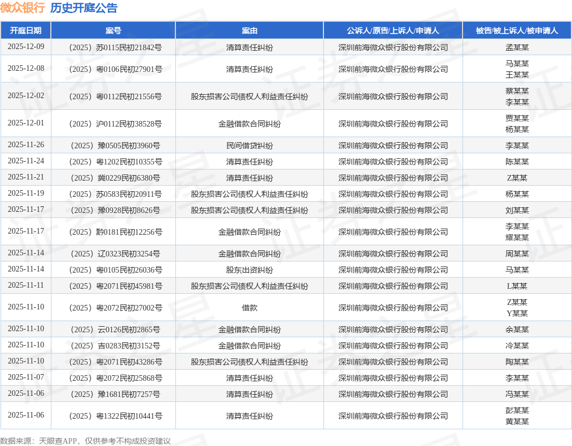This screenshot has width=572, height=446.
Task: Click date cell 2025-12-09
Action: 26,47
